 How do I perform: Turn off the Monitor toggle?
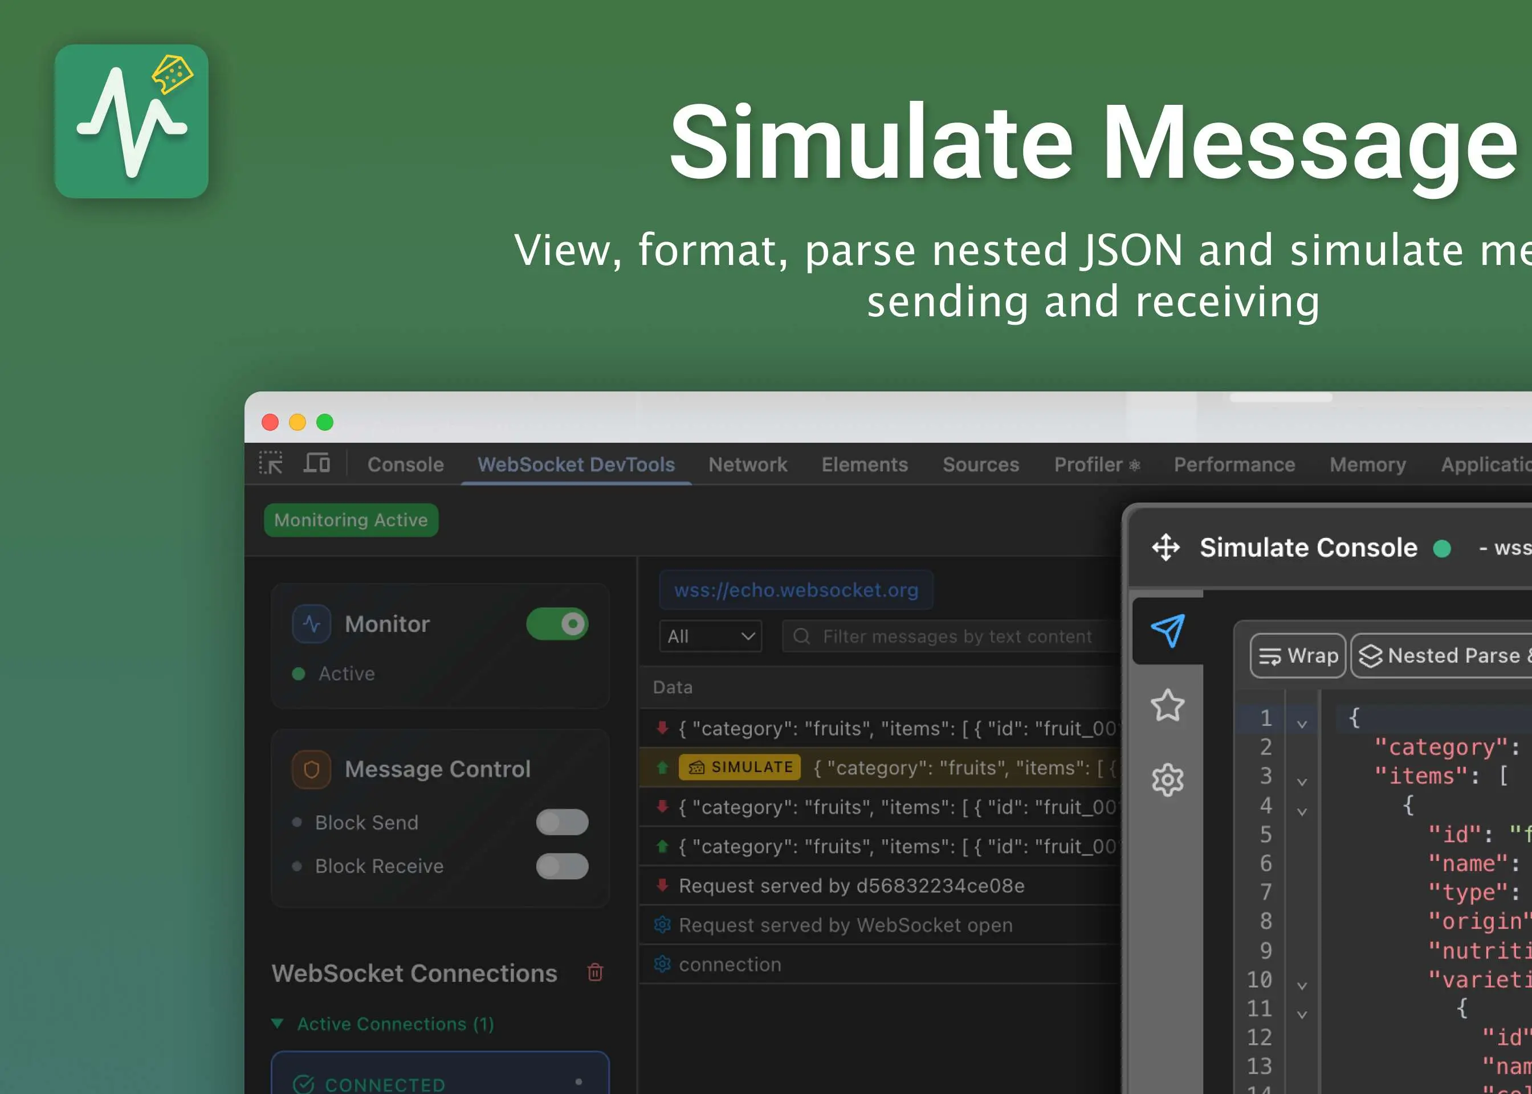[556, 624]
